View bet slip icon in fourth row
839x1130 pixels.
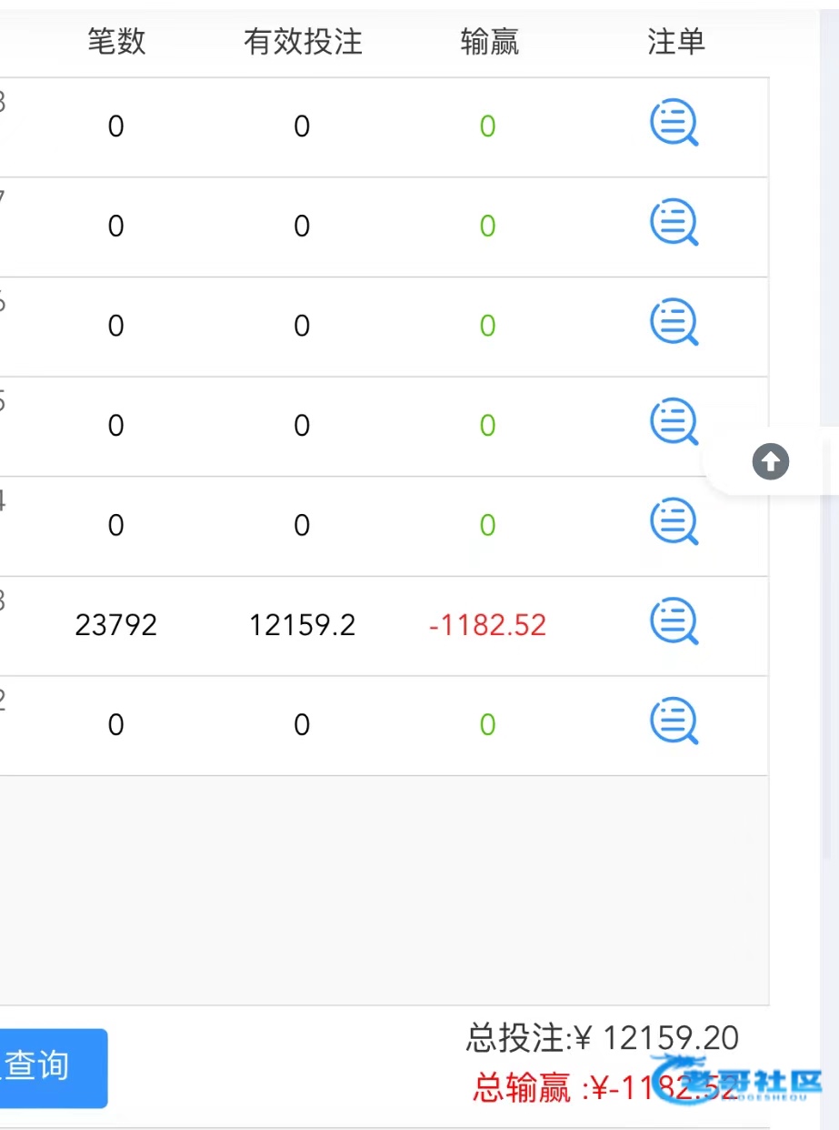[674, 422]
